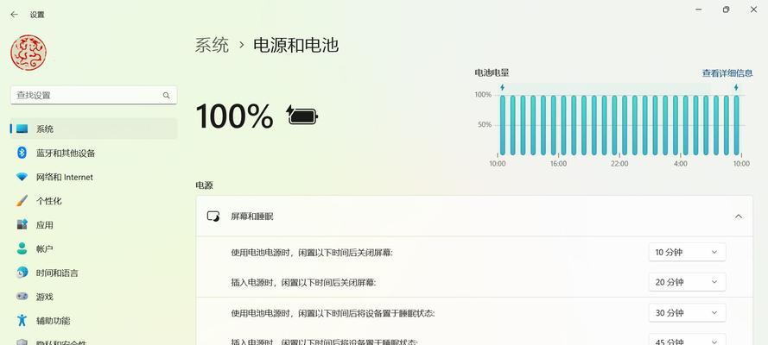The width and height of the screenshot is (768, 345).
Task: Click the 屏幕和睡眠 screen icon
Action: coord(213,216)
